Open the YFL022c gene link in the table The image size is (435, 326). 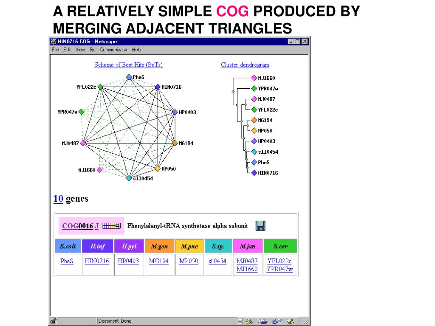click(280, 261)
